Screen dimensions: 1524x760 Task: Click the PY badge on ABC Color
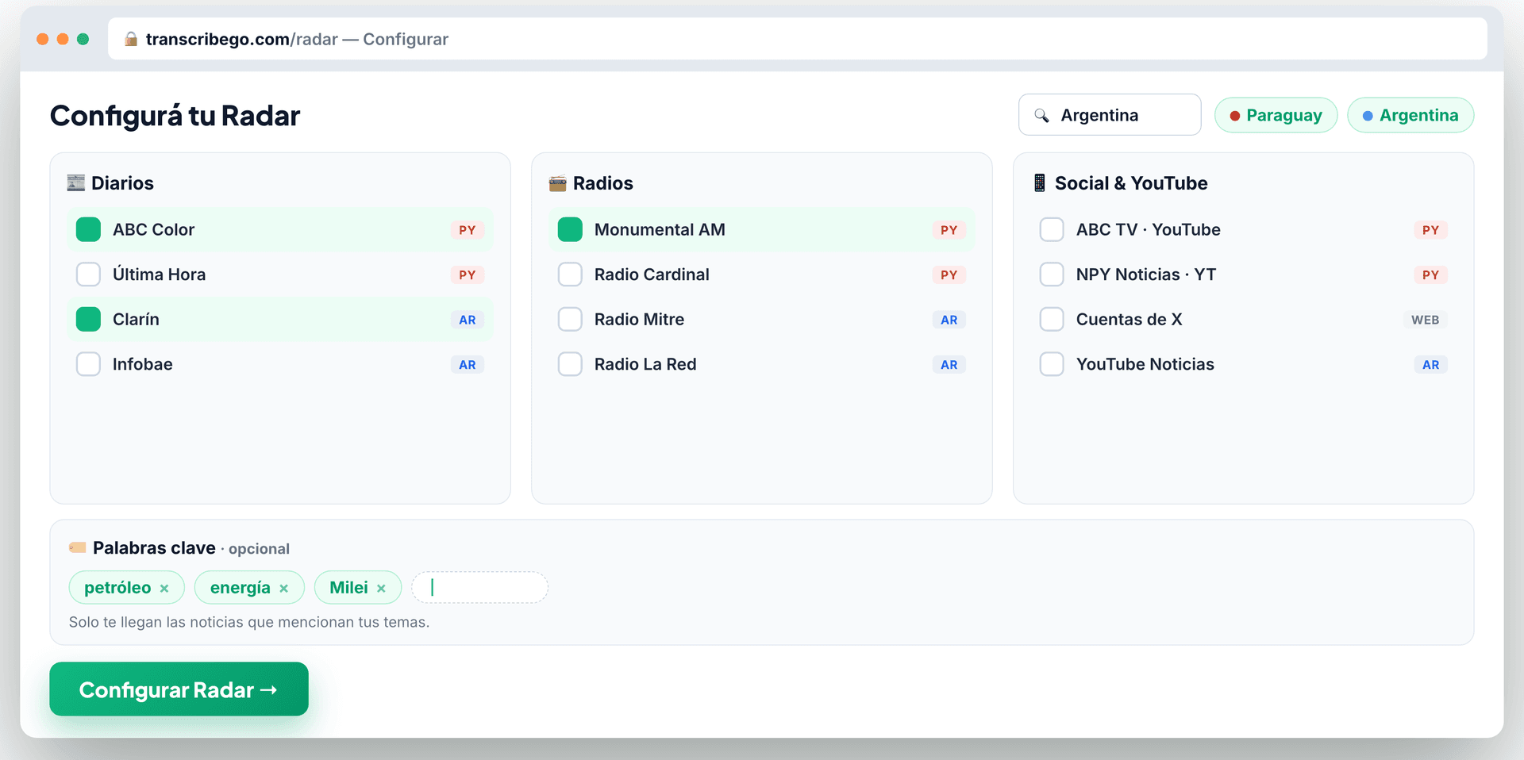click(x=468, y=230)
